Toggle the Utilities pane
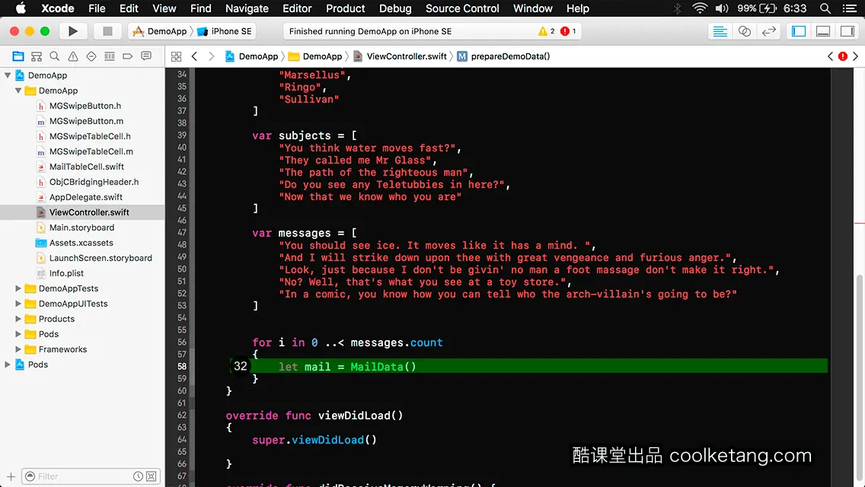This screenshot has height=487, width=865. pos(847,31)
